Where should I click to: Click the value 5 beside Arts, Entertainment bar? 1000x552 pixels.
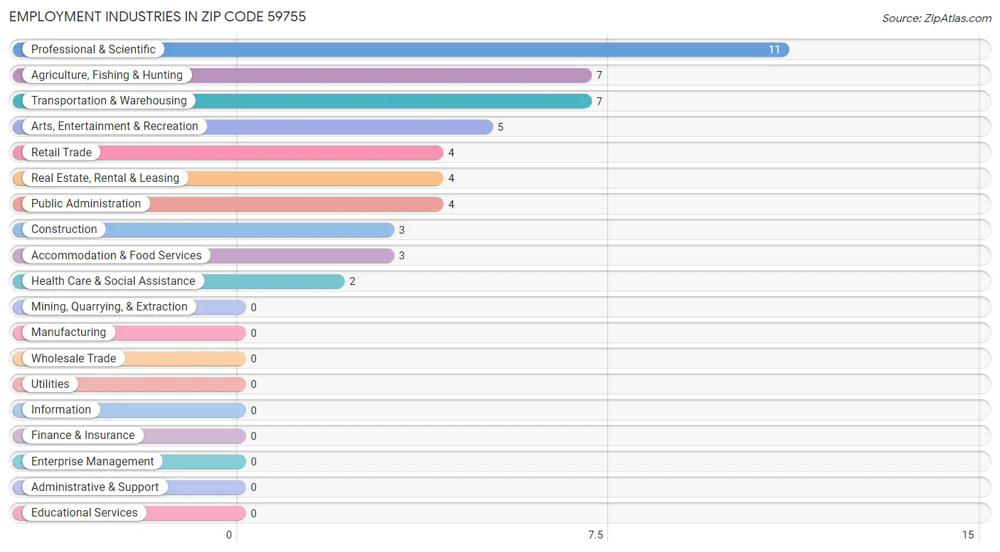coord(501,127)
